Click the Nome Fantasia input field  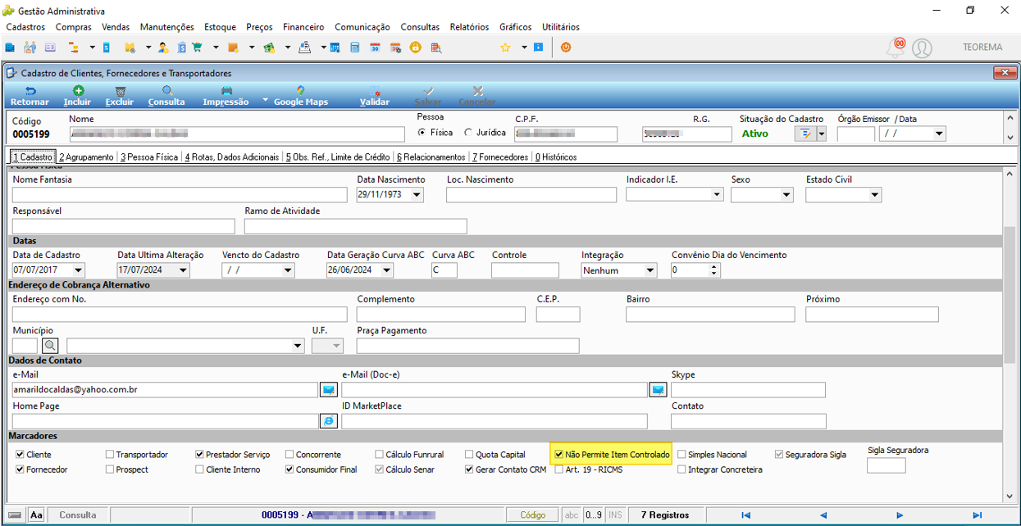(x=180, y=195)
